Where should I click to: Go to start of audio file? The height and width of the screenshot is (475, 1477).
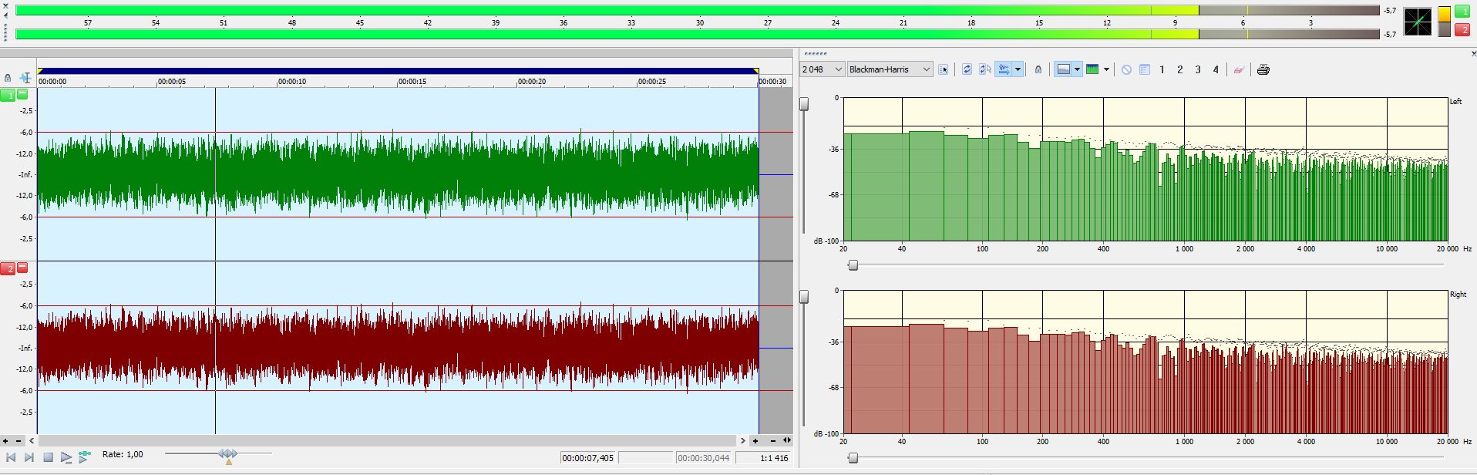click(x=11, y=457)
